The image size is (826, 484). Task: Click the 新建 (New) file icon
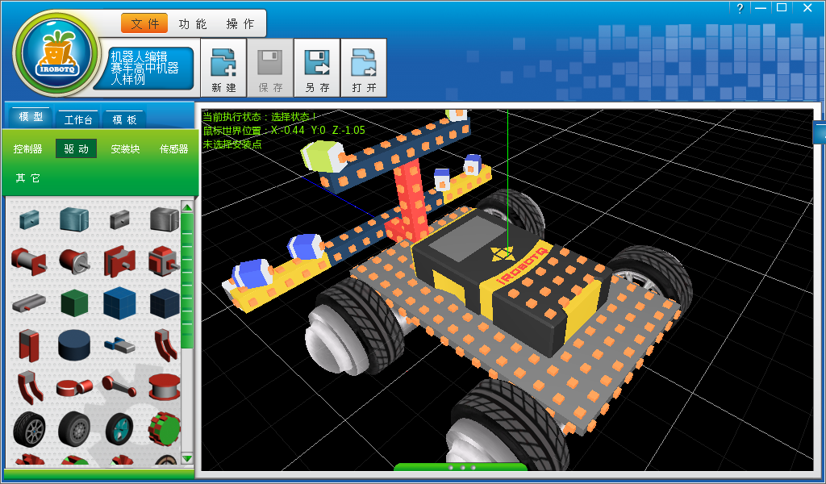(x=223, y=69)
